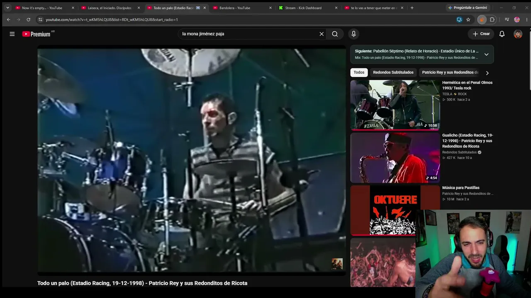Open a new browser tab
This screenshot has width=531, height=298.
(412, 8)
